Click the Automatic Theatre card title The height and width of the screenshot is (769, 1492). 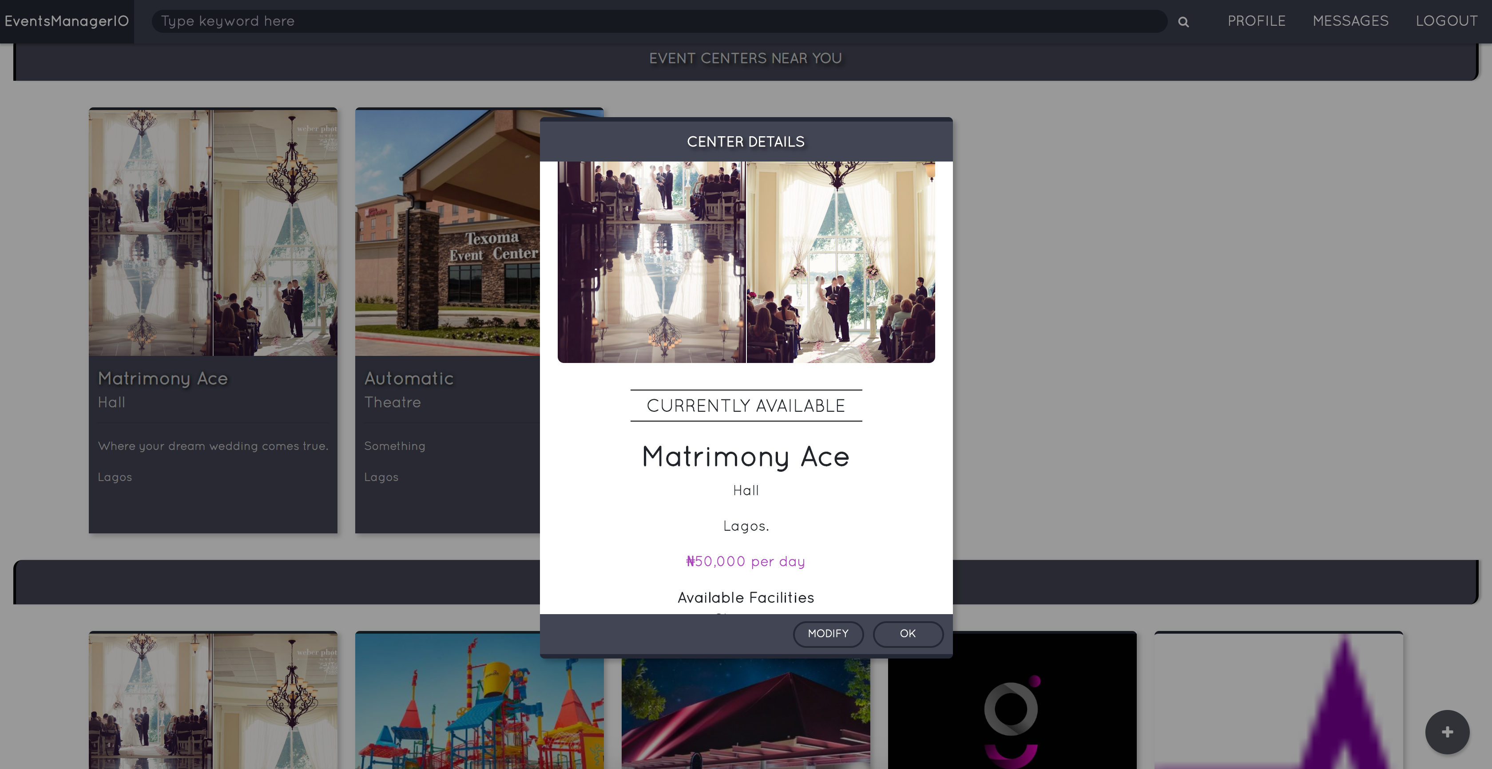[409, 379]
